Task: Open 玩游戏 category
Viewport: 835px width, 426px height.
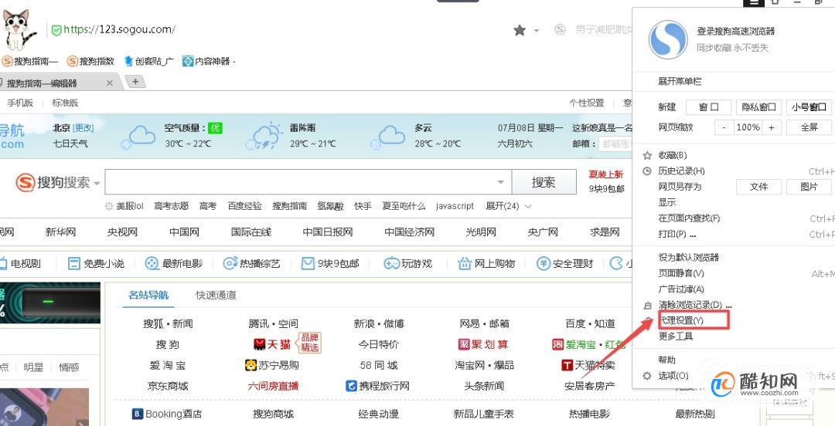Action: (x=408, y=263)
